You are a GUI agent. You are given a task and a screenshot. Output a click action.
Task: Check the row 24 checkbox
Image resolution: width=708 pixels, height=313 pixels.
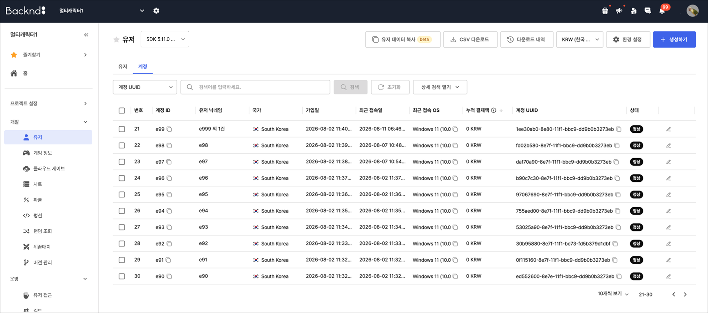[x=122, y=178]
